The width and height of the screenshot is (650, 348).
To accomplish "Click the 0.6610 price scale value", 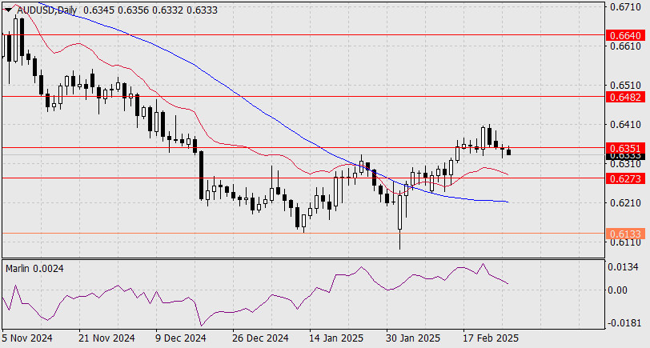I will pyautogui.click(x=624, y=46).
